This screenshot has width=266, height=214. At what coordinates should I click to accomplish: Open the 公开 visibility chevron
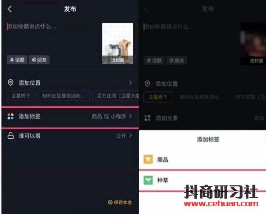click(131, 136)
